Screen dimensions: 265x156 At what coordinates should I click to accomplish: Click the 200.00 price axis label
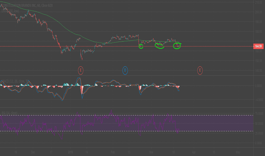tap(258, 12)
